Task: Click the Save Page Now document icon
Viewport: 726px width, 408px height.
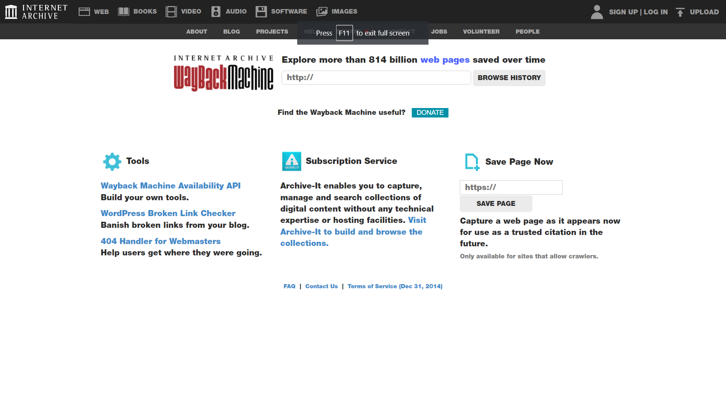Action: (x=472, y=162)
